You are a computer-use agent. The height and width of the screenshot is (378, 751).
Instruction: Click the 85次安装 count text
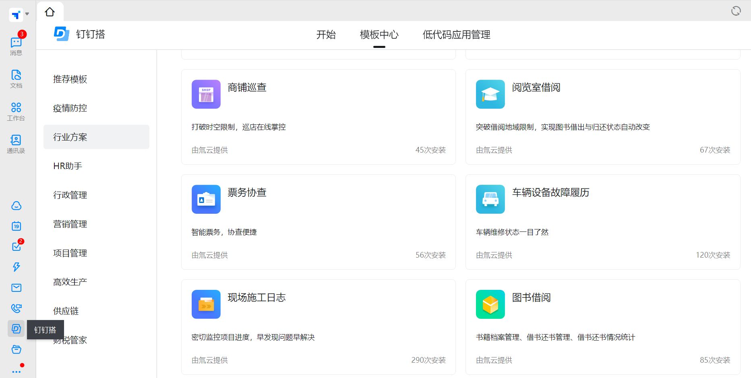coord(715,360)
